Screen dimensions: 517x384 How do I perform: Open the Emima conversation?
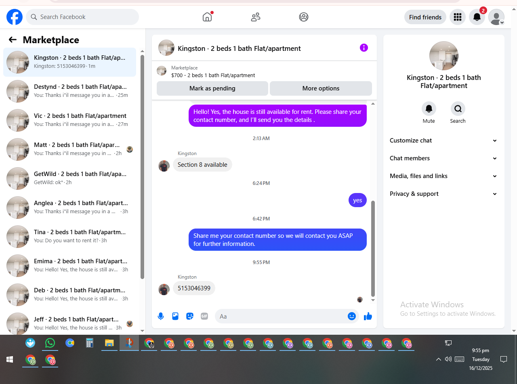[x=69, y=266]
